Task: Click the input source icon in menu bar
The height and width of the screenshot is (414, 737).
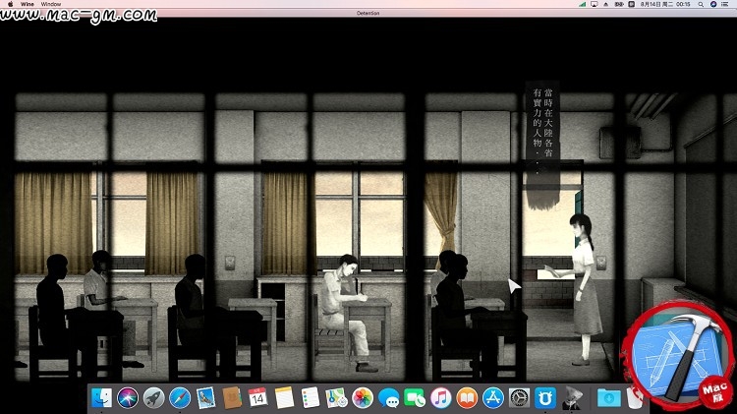Action: [x=631, y=4]
